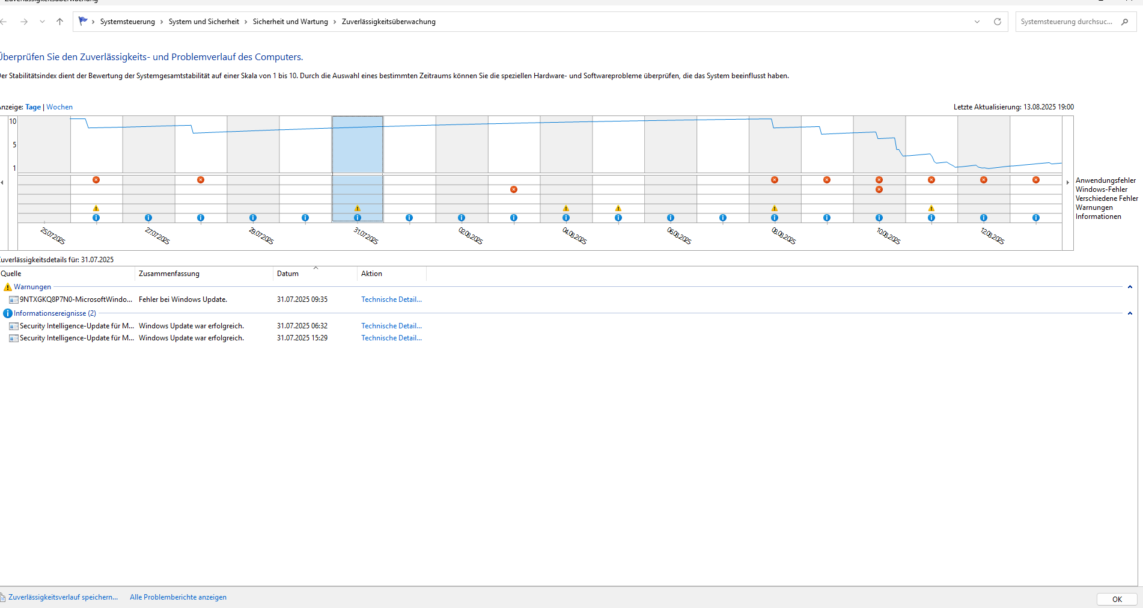Open Technische Details for the 15:29 update
The height and width of the screenshot is (608, 1143).
[x=391, y=338]
